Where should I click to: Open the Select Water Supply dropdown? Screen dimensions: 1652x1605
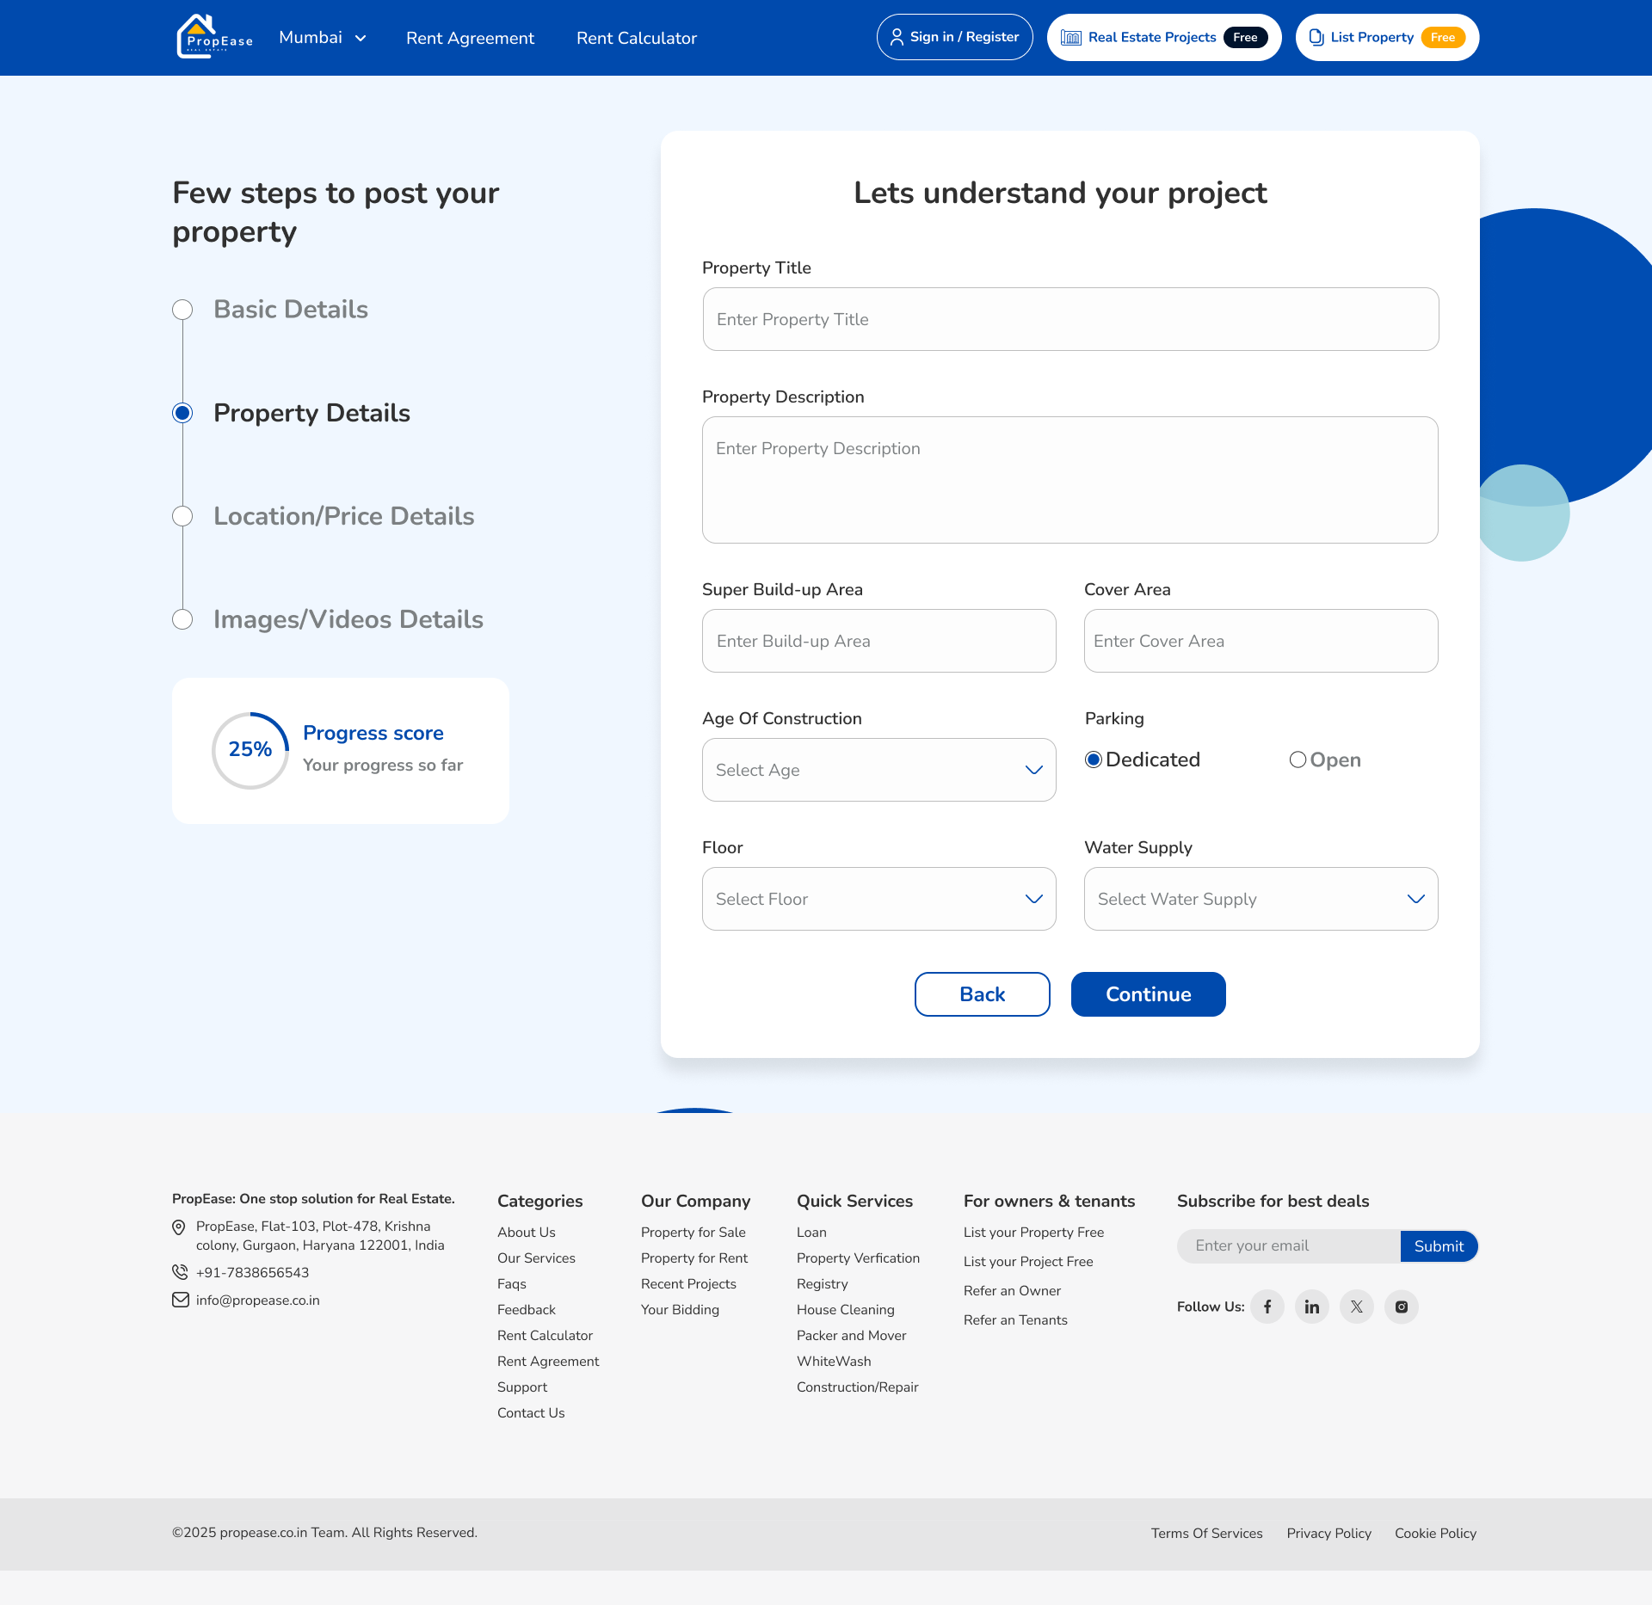click(x=1261, y=899)
